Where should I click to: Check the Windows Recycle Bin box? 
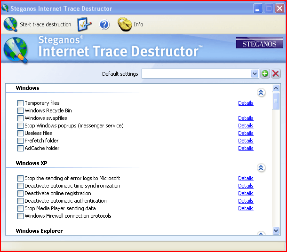pos(20,110)
